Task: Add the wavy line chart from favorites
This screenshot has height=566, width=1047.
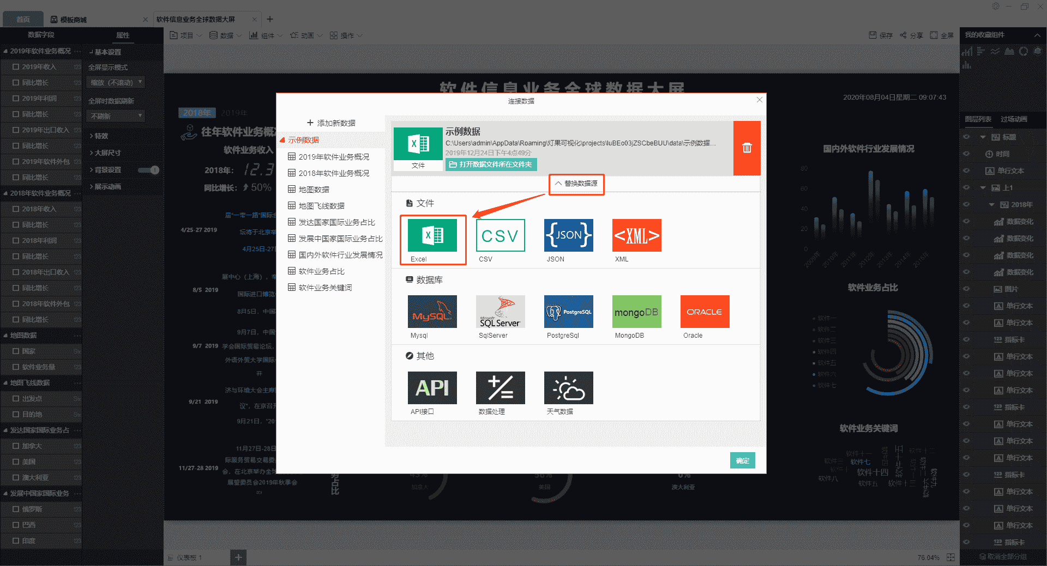Action: [x=995, y=51]
